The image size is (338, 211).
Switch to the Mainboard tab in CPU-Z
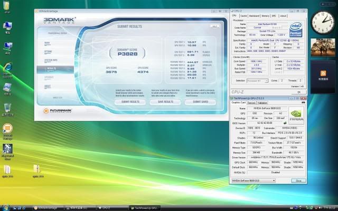[x=254, y=16]
